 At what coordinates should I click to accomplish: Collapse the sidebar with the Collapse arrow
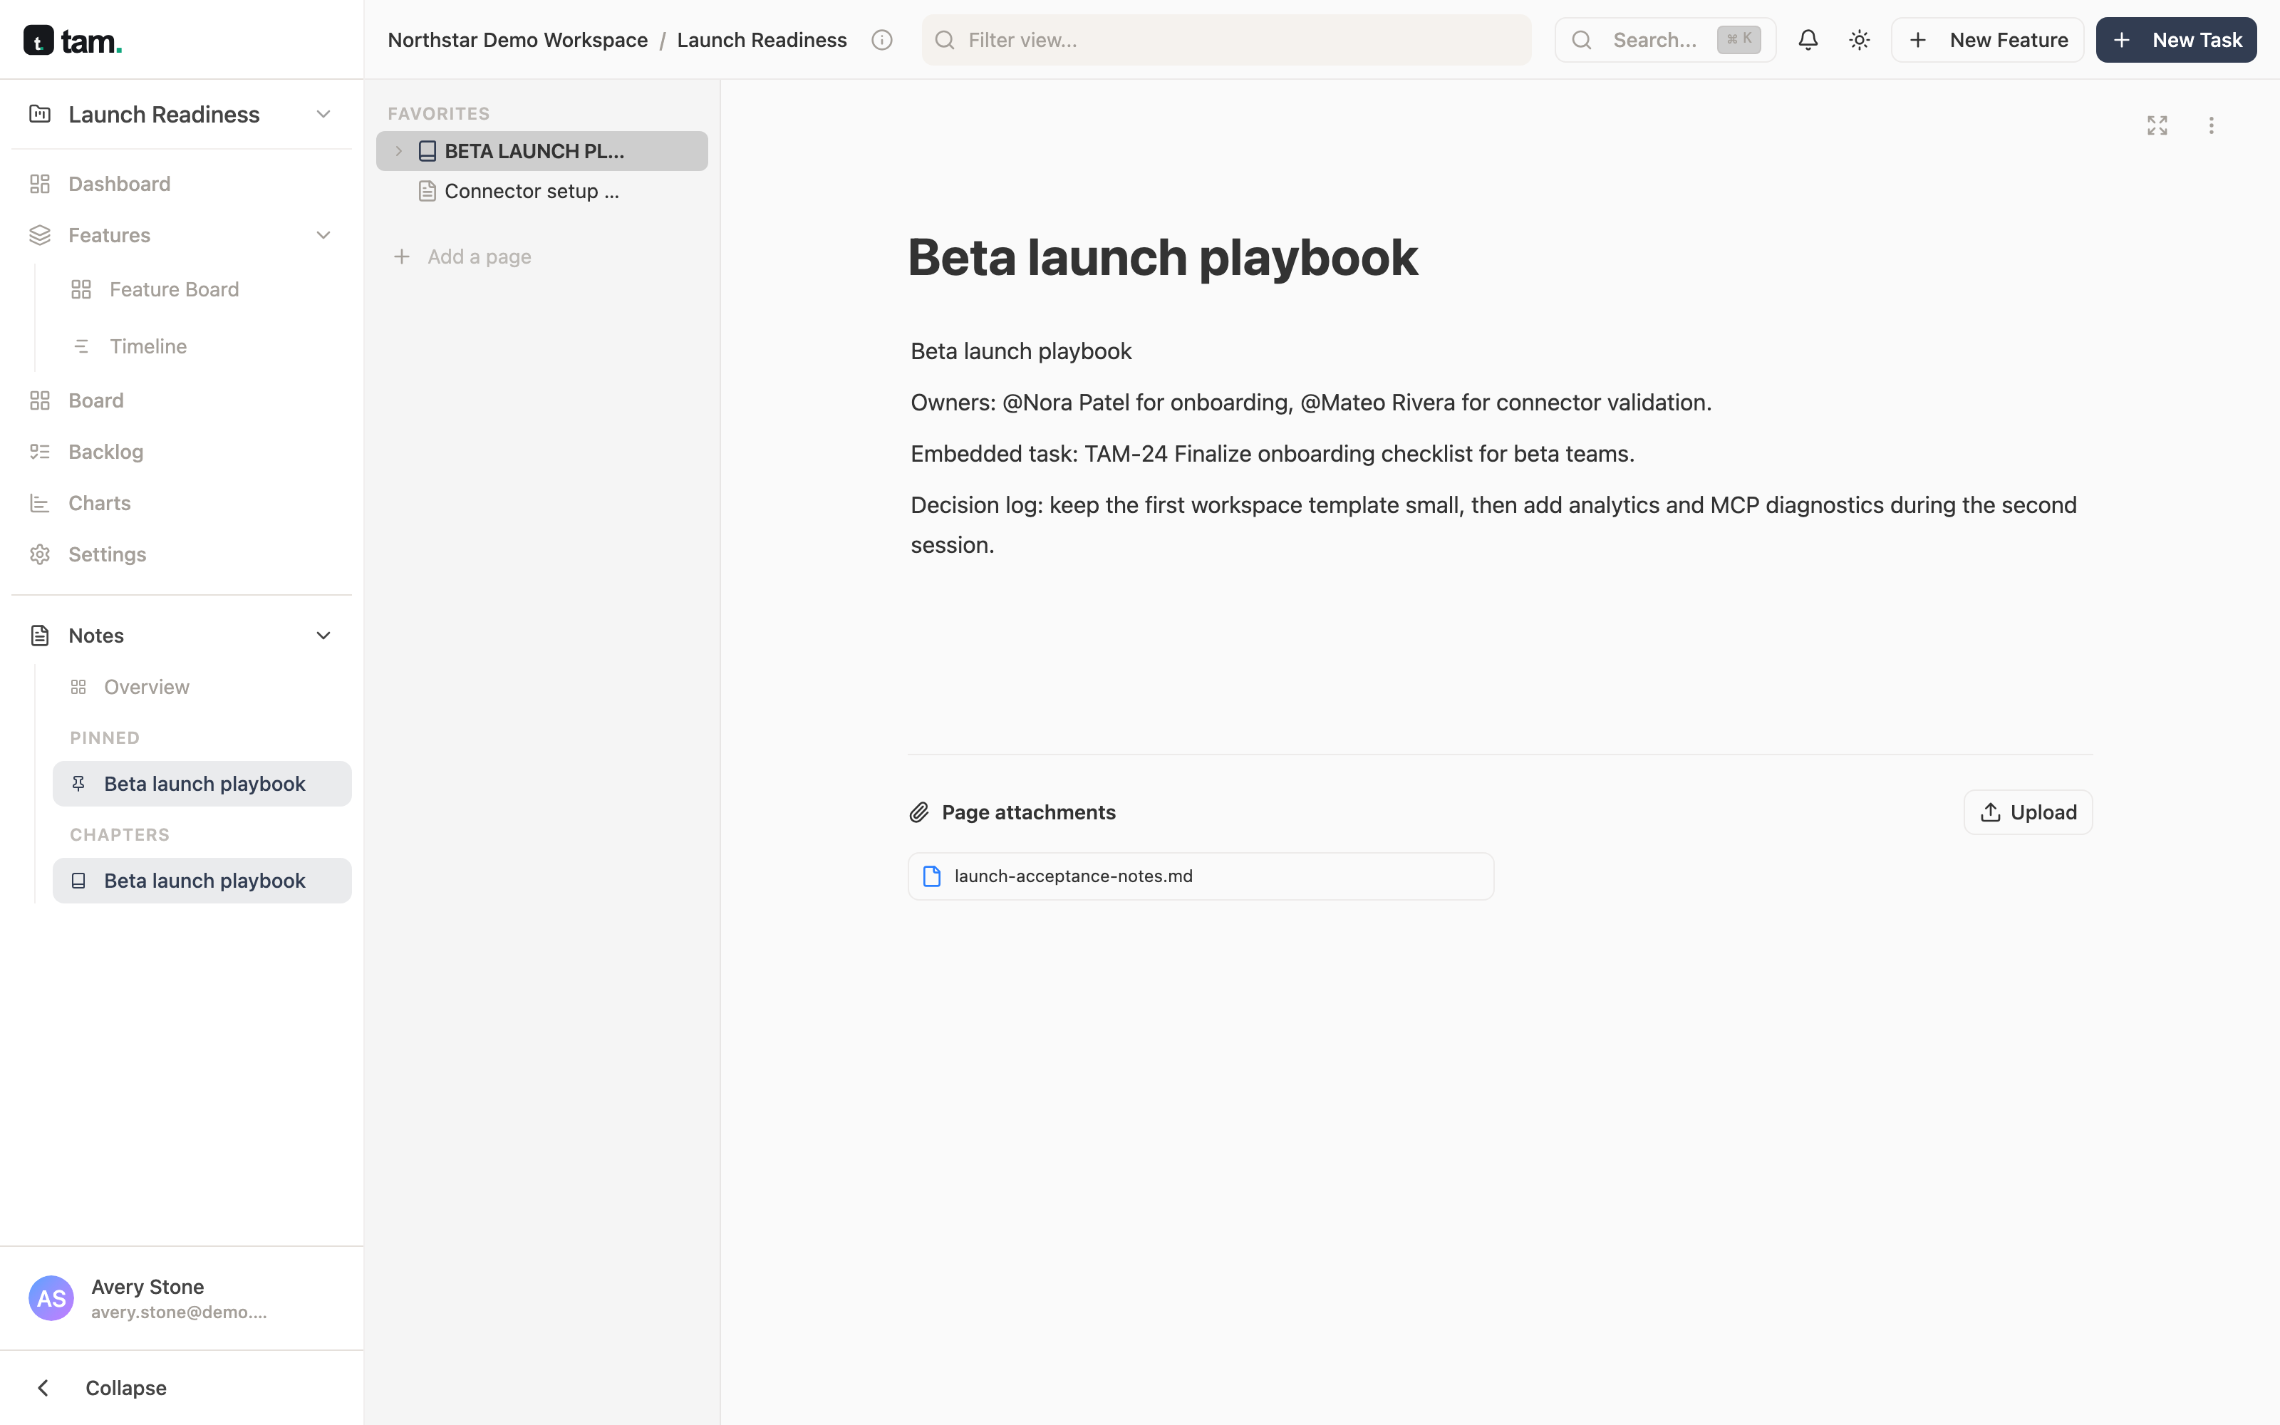click(43, 1387)
